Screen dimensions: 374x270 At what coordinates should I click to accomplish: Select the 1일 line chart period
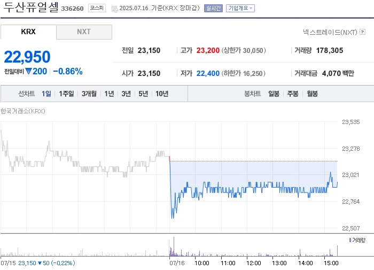pos(46,94)
